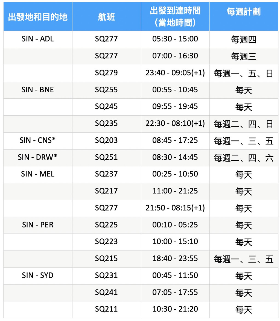This screenshot has width=280, height=321.
Task: Select the SIN - SYD route cell
Action: pyautogui.click(x=38, y=276)
